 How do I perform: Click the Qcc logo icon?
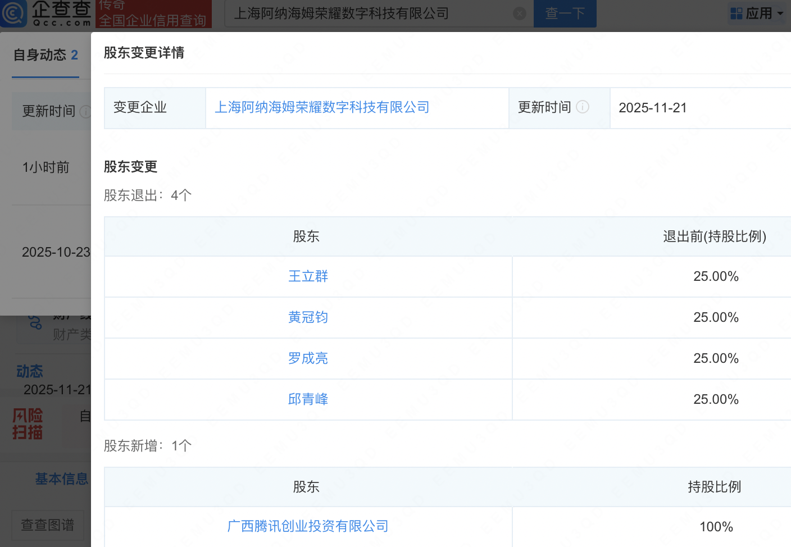13,13
